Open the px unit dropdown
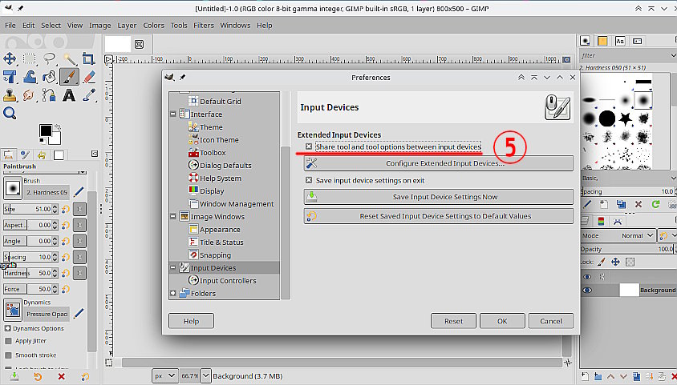 point(165,376)
